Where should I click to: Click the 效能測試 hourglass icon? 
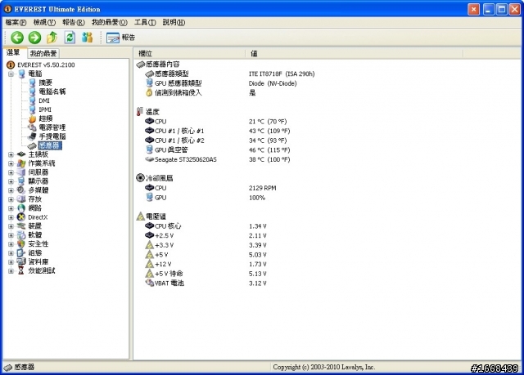click(21, 270)
